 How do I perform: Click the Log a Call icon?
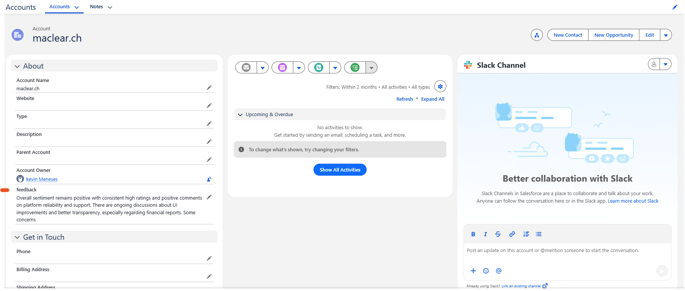319,67
